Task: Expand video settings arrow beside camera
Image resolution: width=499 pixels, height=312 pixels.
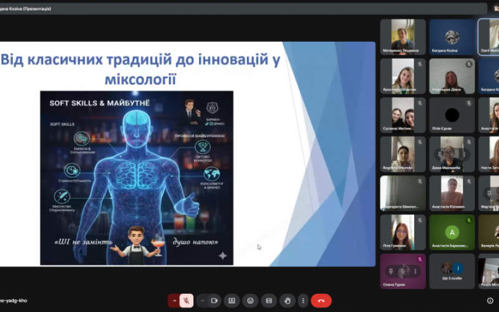Action: [x=202, y=300]
